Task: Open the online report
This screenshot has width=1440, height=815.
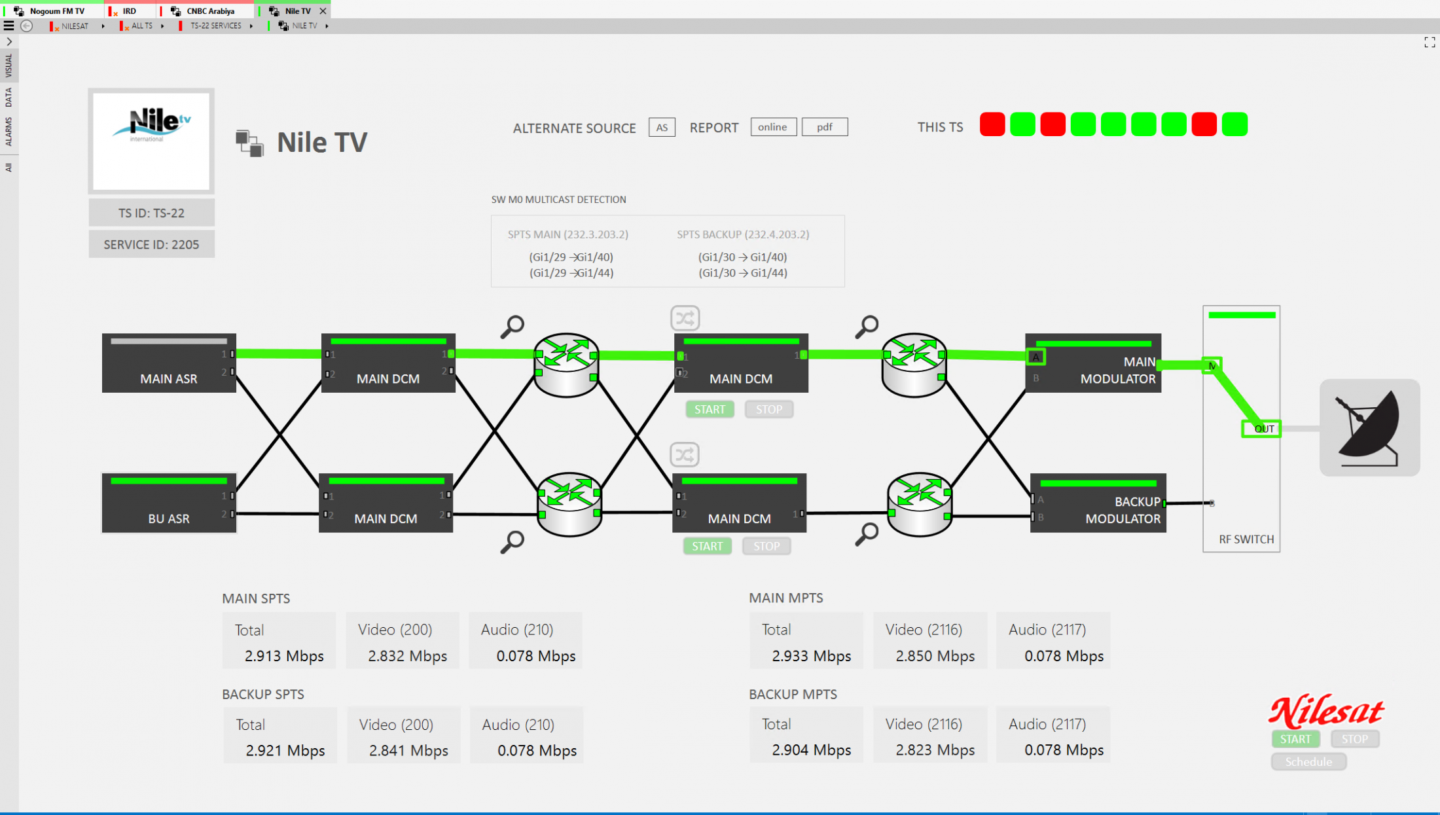Action: click(773, 127)
